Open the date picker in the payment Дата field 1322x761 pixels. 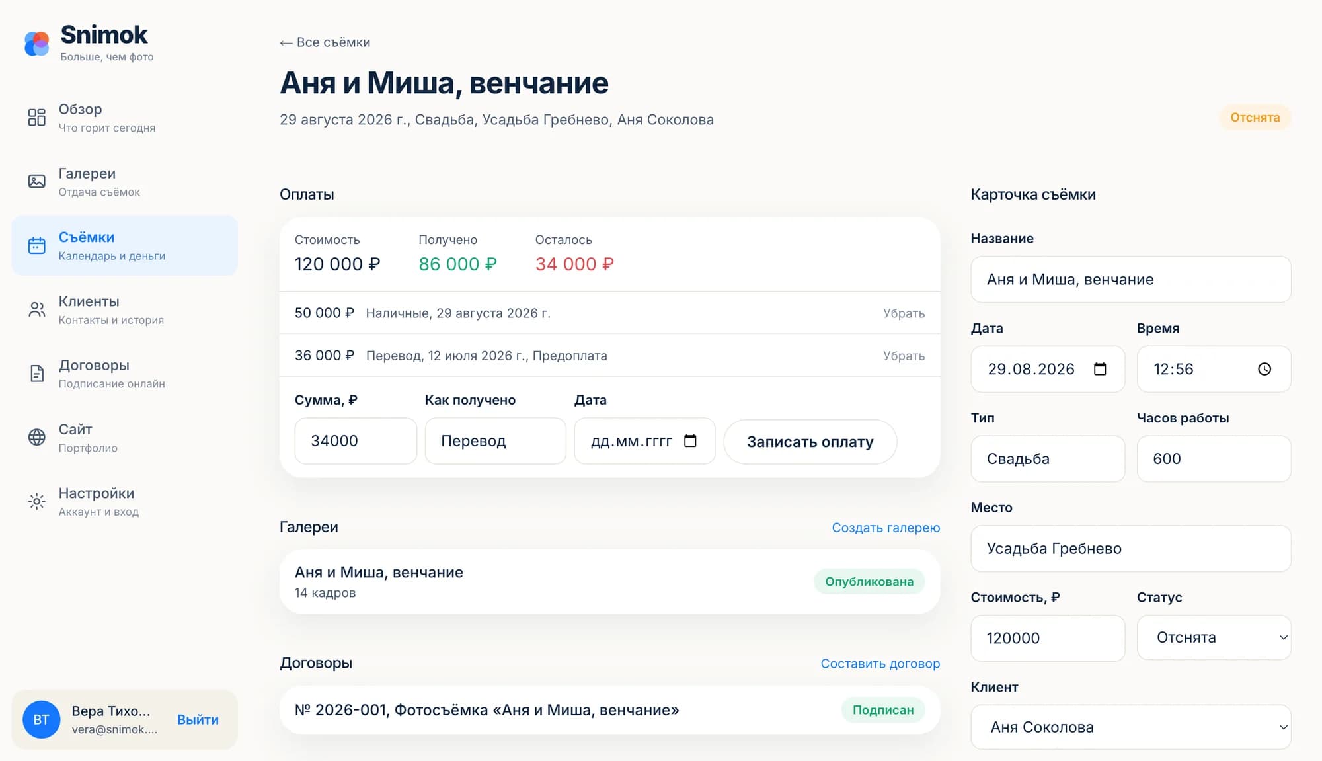pyautogui.click(x=690, y=441)
